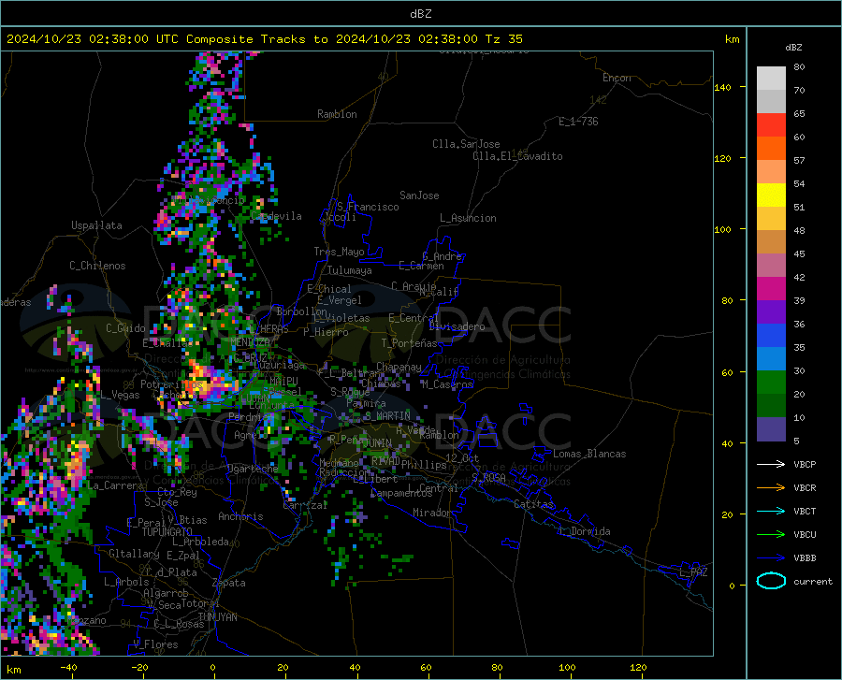Click the green VBCU arrow legend icon
842x680 pixels.
click(771, 535)
